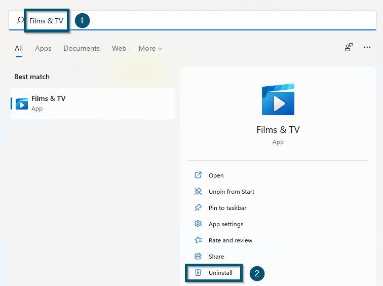Viewport: 383px width, 286px height.
Task: Click the Films & TV title in preview pane
Action: 278,130
